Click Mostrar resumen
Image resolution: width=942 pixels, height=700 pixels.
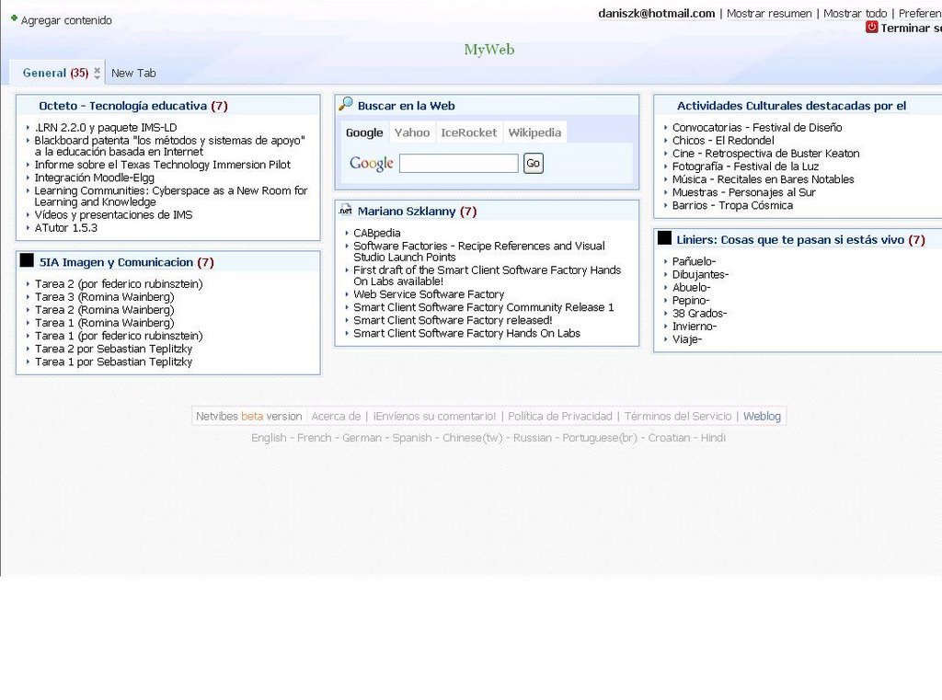coord(769,13)
